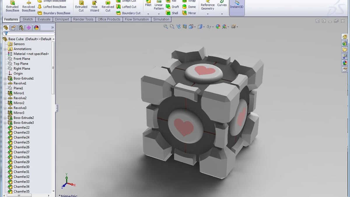Open the Curves dropdown
Screen dimensions: 350x197
(x=222, y=14)
